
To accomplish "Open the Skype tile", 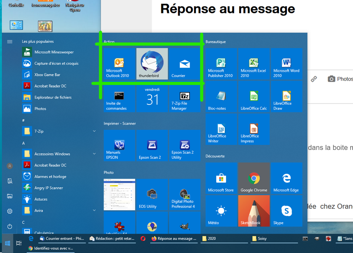I will (287, 211).
